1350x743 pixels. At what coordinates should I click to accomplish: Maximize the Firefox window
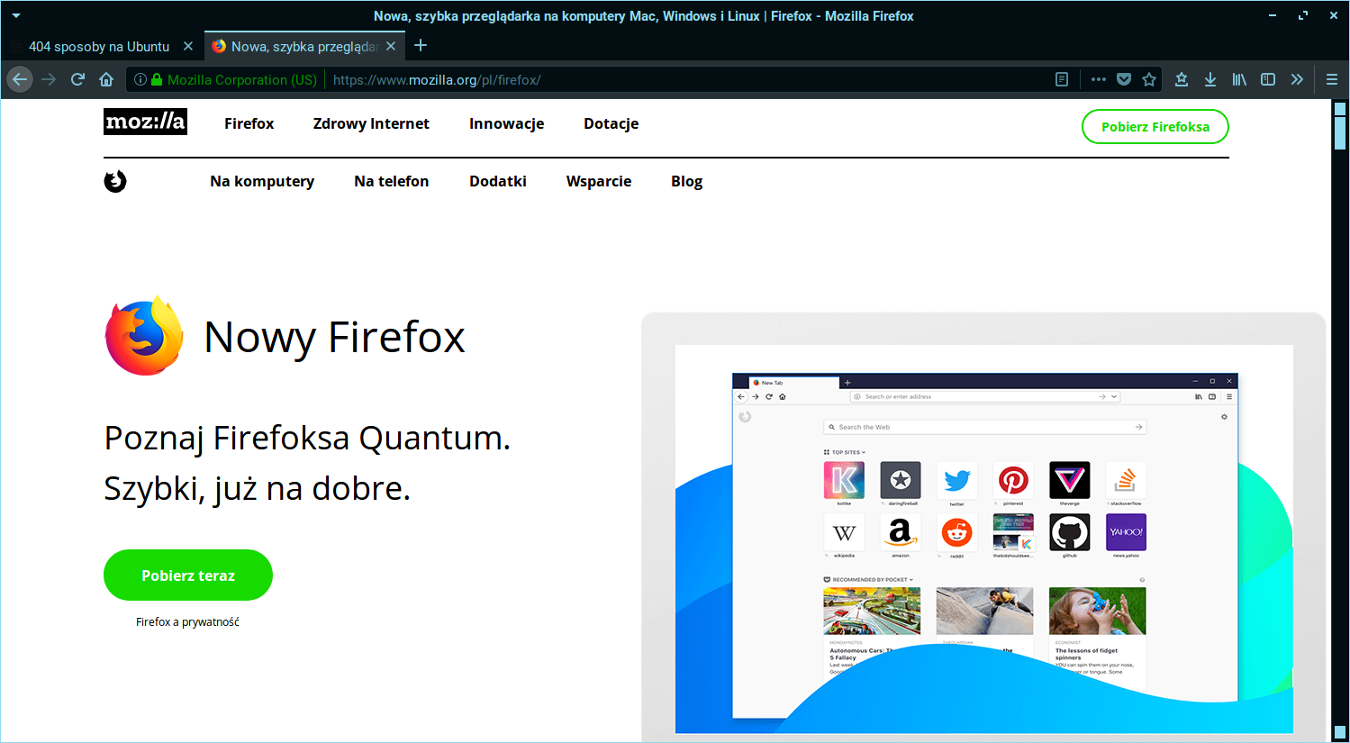pyautogui.click(x=1303, y=15)
